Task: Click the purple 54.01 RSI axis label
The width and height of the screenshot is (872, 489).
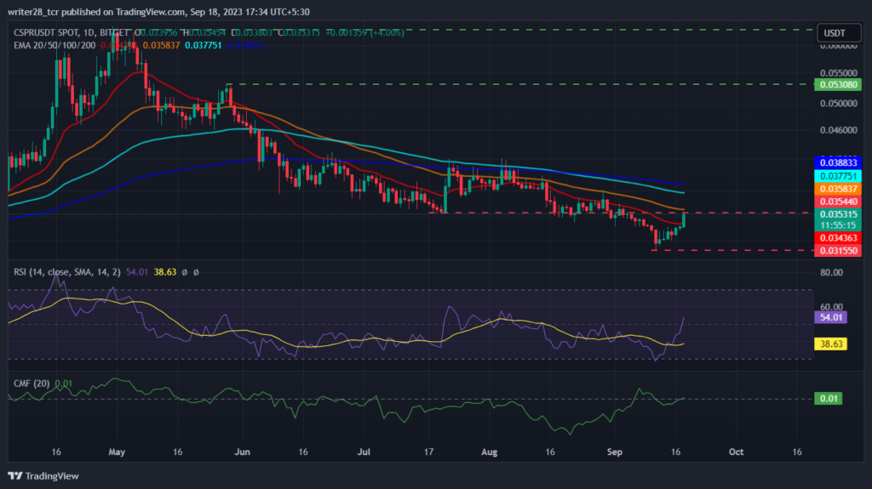Action: click(x=831, y=317)
